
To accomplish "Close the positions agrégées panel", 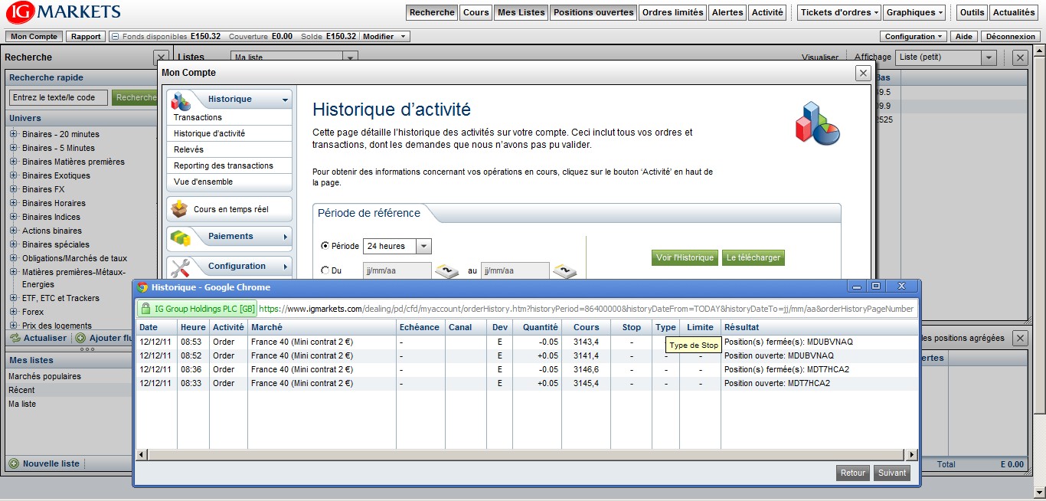I will pos(1020,338).
